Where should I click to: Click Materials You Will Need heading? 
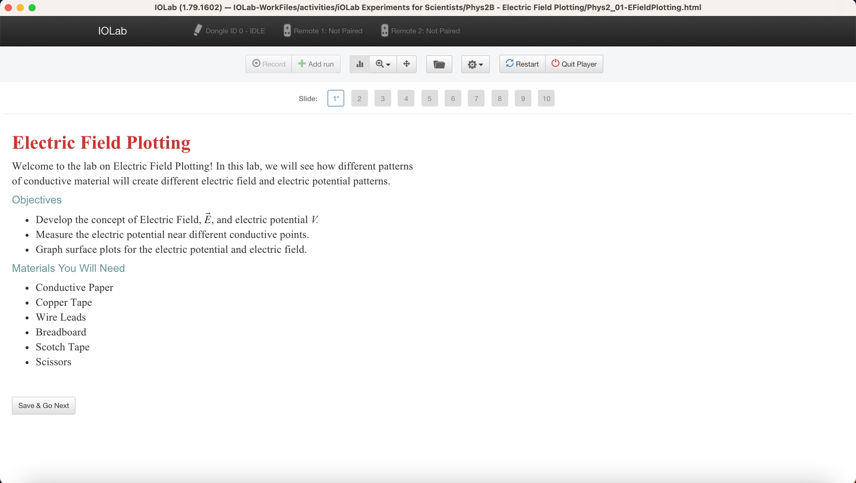[68, 268]
